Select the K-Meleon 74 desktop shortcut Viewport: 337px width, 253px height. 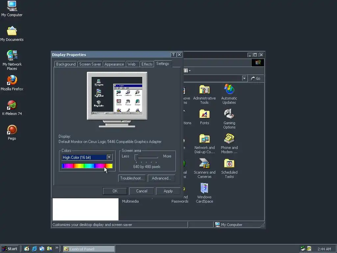pyautogui.click(x=12, y=108)
